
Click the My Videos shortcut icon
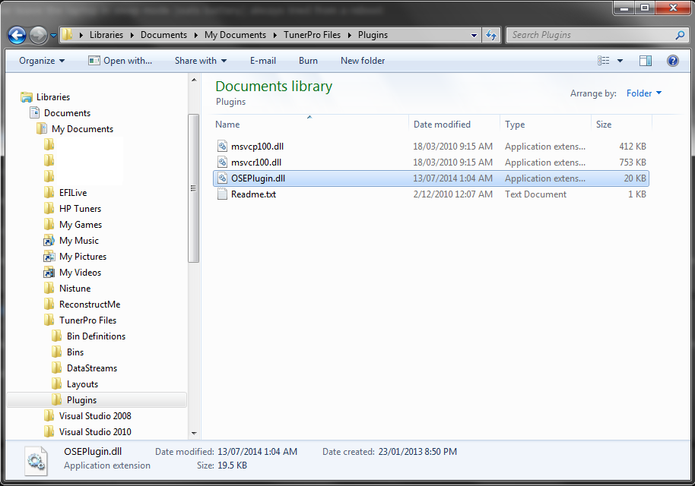(49, 272)
